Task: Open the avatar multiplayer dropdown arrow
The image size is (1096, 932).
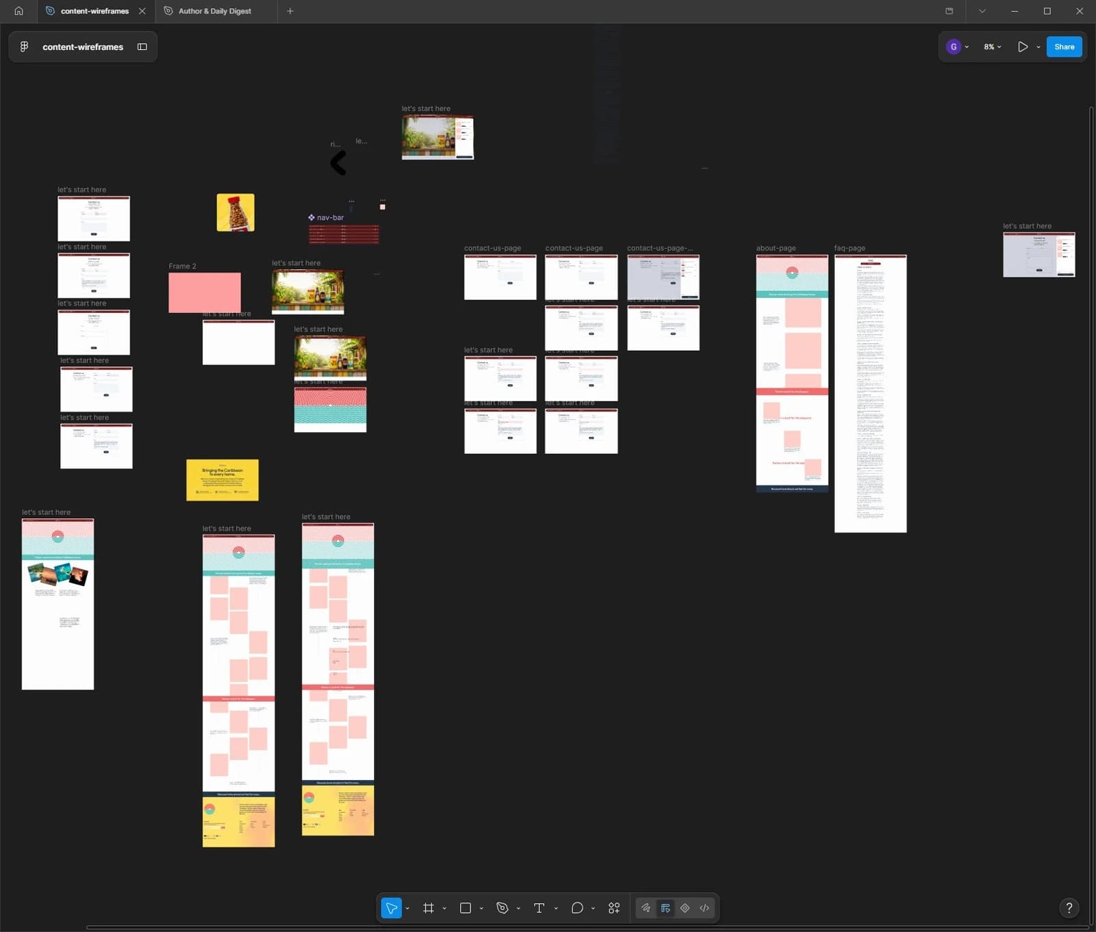Action: [967, 47]
